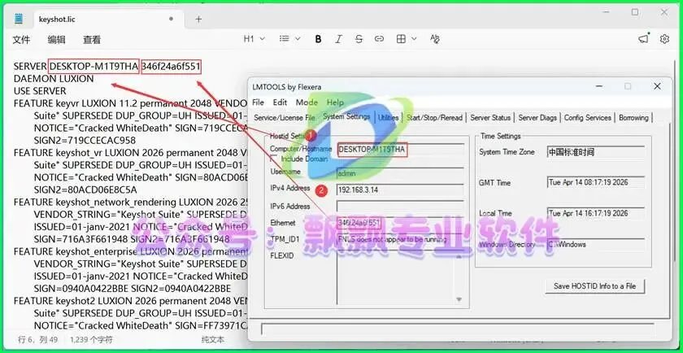
Task: Click the empty IPv6 Address field
Action: pyautogui.click(x=400, y=207)
